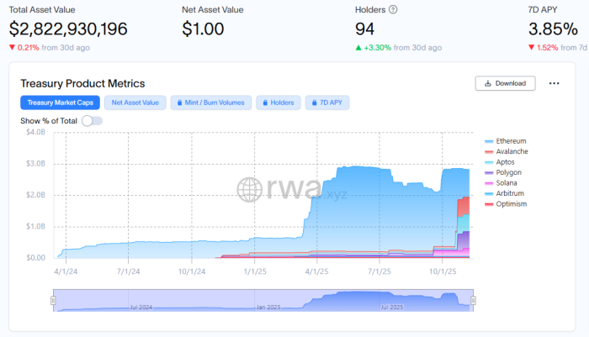Viewport: 589px width, 337px height.
Task: Toggle Ethereum series in chart legend
Action: coord(511,140)
